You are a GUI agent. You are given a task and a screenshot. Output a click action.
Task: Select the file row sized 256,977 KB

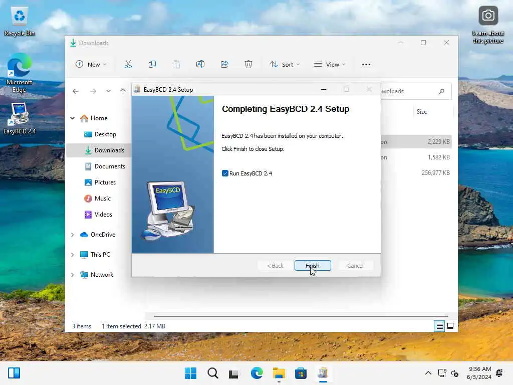(416, 173)
